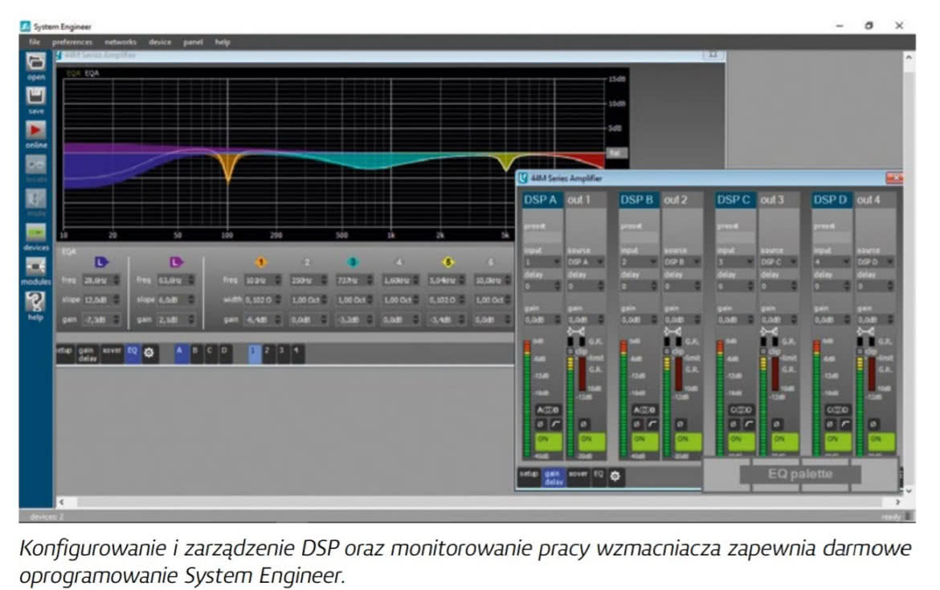Screen dimensions: 940x590
Task: Click the out 2 link icon below gain
Action: click(x=672, y=332)
